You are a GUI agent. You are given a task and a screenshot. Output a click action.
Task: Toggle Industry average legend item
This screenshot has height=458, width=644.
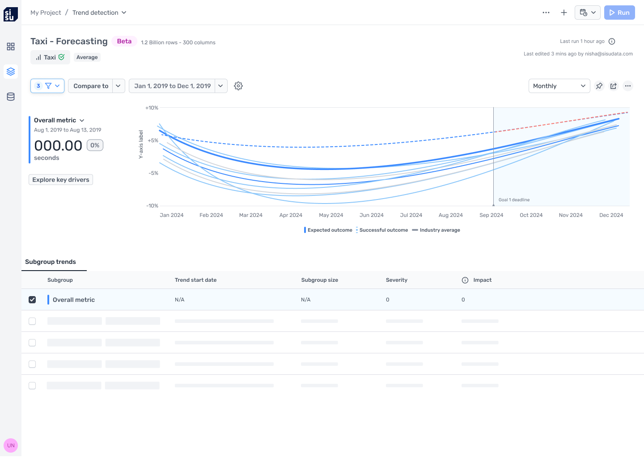[x=436, y=230]
